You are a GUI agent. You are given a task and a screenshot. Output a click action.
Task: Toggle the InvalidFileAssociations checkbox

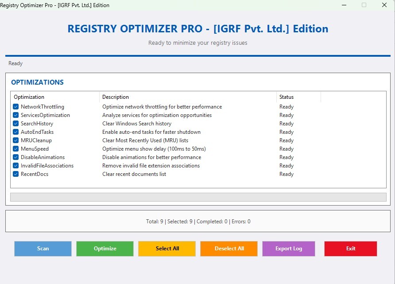click(x=16, y=166)
